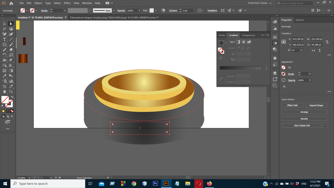This screenshot has width=334, height=188.
Task: Click Arrange button
Action: 304,112
